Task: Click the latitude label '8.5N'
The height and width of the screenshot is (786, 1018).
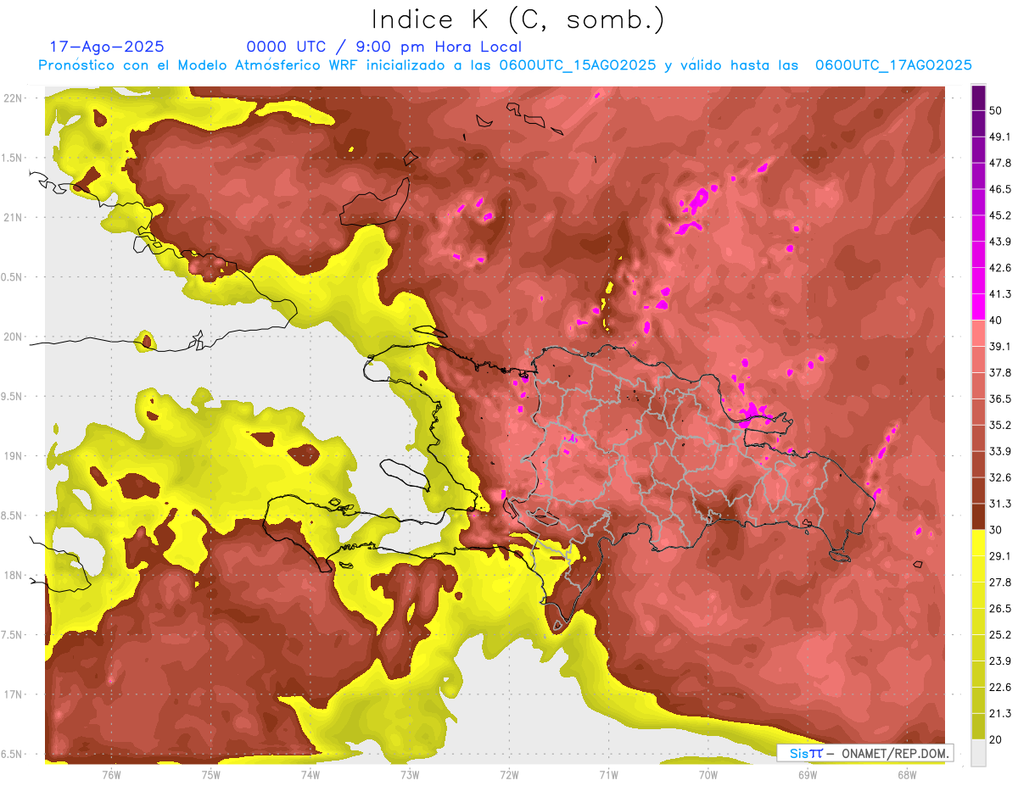Action: (11, 516)
